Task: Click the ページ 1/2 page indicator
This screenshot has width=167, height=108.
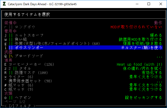Action: 16,102
